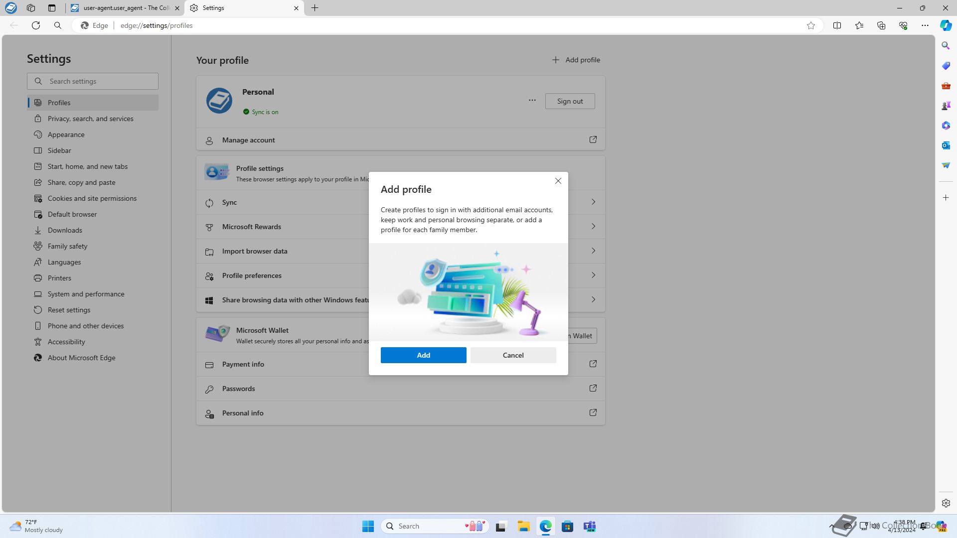Open Workspaces icon in the title bar

tap(31, 8)
